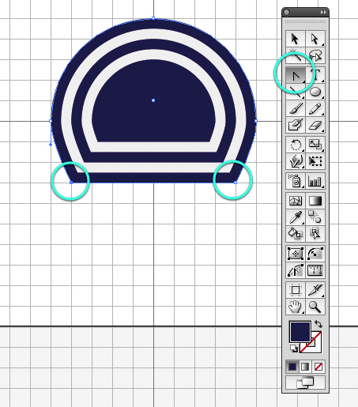
Task: Reset to default fill and stroke
Action: [294, 349]
